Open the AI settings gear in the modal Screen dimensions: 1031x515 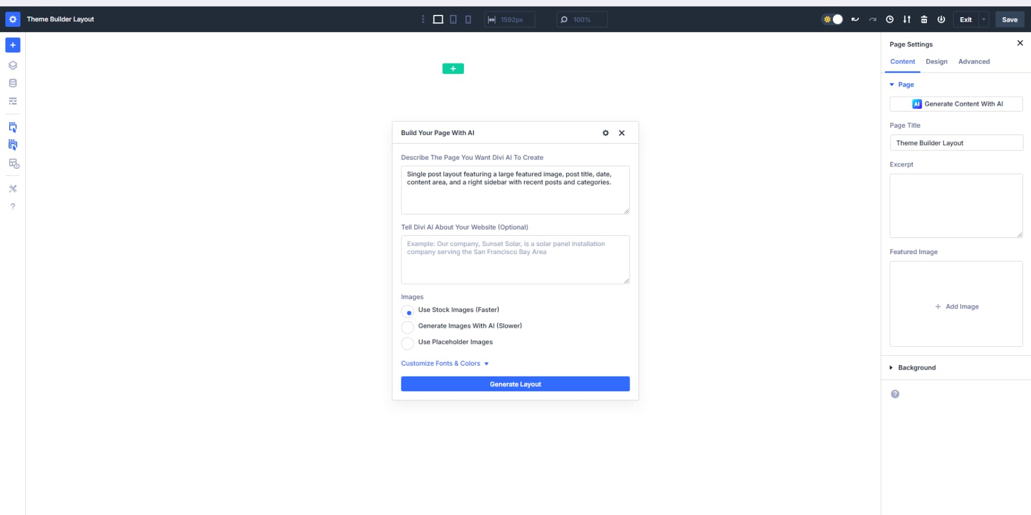(605, 132)
